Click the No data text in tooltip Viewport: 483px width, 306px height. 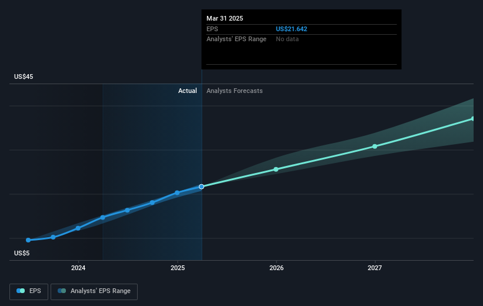[x=287, y=39]
